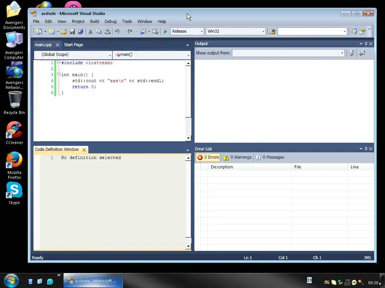Click the Redo arrow icon
Image resolution: width=385 pixels, height=288 pixels.
tap(130, 31)
